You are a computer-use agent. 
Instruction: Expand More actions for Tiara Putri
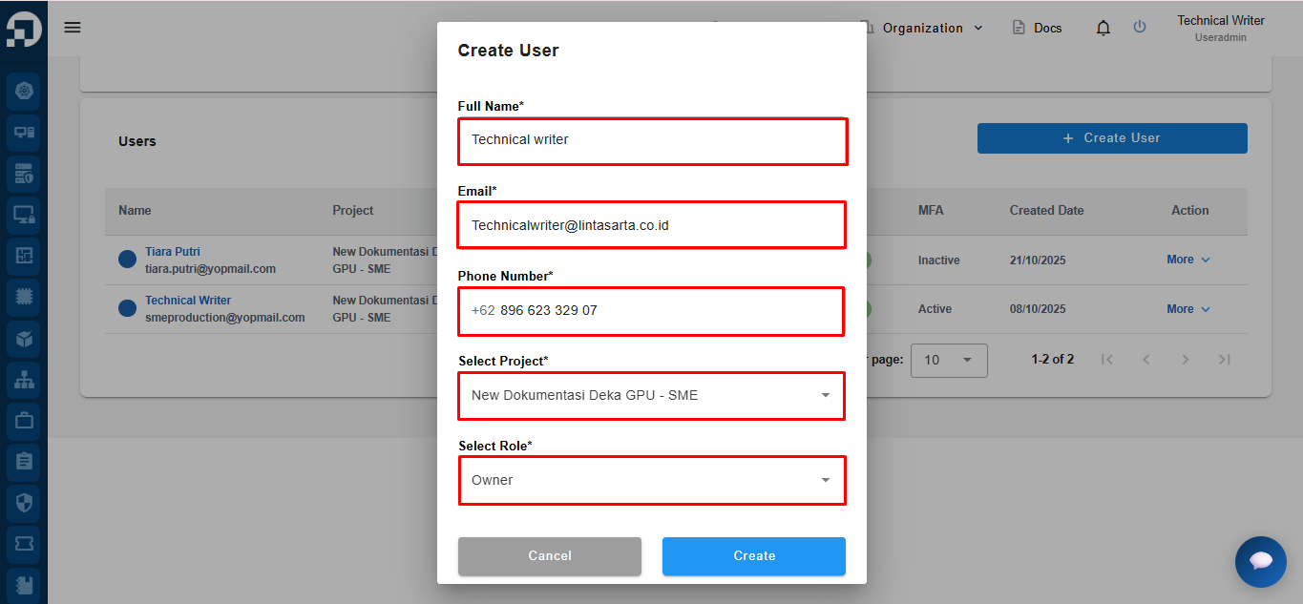point(1188,260)
